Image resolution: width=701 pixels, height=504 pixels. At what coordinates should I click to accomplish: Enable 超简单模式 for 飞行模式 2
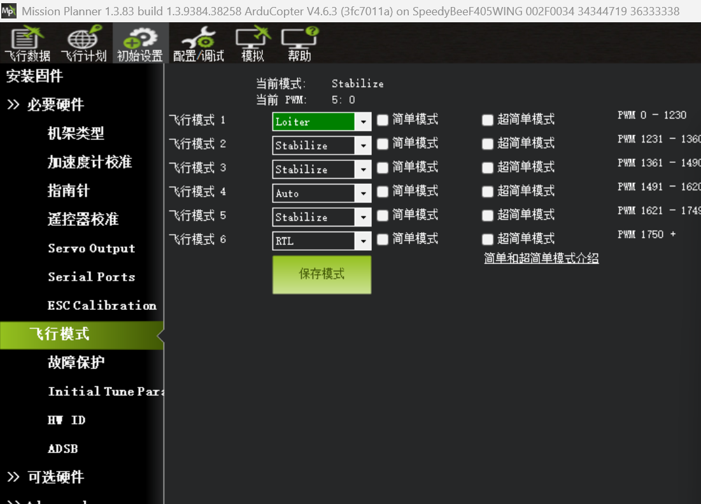click(x=487, y=144)
